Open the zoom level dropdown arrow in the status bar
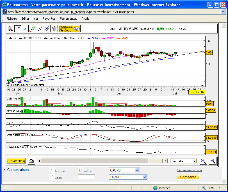The width and height of the screenshot is (228, 192). [x=219, y=188]
